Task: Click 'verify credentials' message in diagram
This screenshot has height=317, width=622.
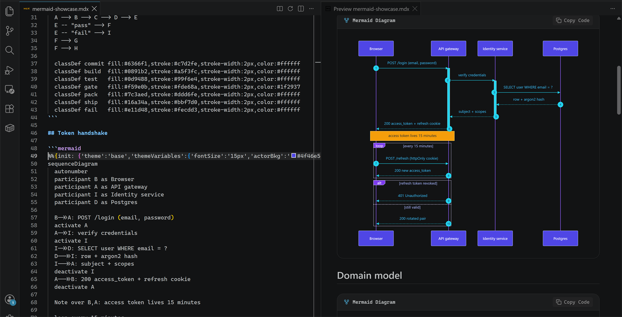Action: (472, 75)
